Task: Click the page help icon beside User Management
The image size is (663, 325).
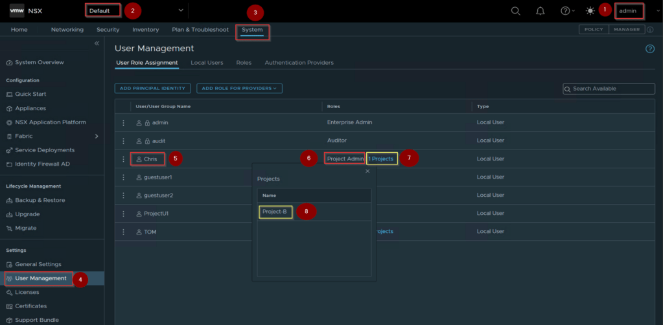Action: click(x=649, y=49)
